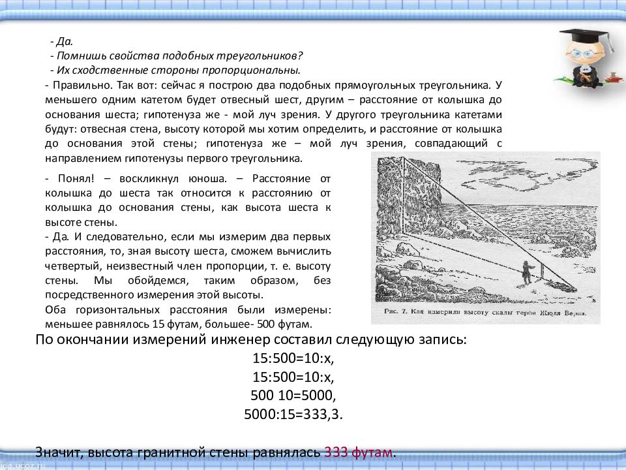Select the equation "500 10=5000,"
Screen dimensions: 626x470
tap(293, 396)
